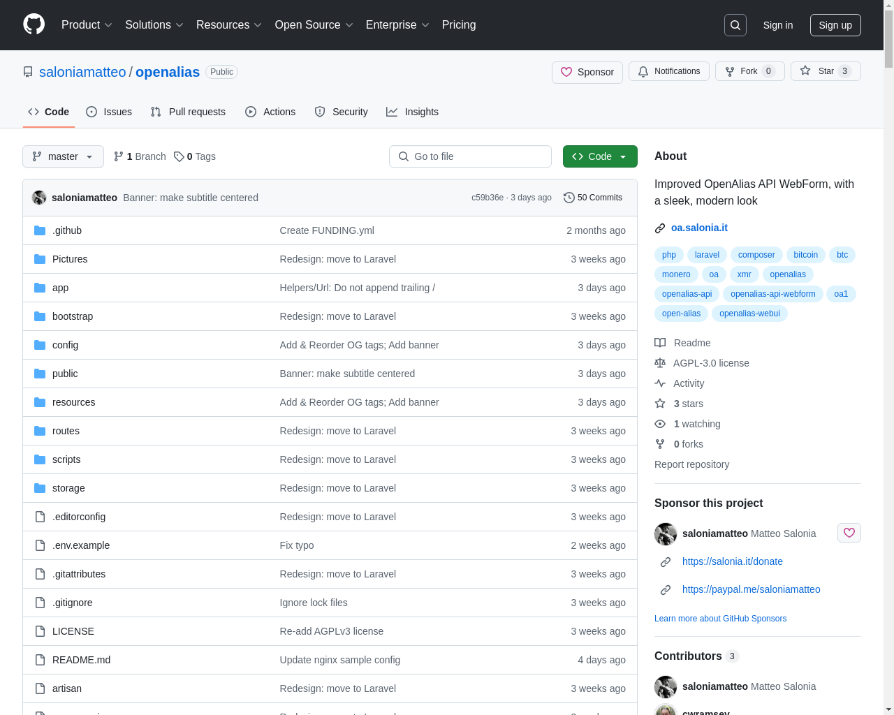Screen dimensions: 894x715
Task: Open the saloniamatteo owner link in breadcrumb
Action: tap(82, 72)
